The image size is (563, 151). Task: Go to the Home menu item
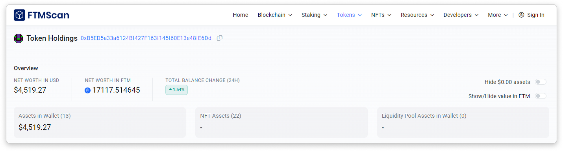(x=240, y=15)
